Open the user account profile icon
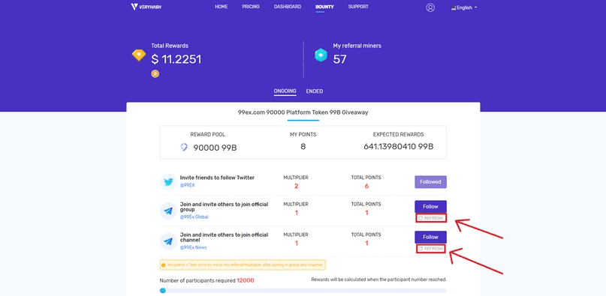The height and width of the screenshot is (296, 606). (x=430, y=7)
